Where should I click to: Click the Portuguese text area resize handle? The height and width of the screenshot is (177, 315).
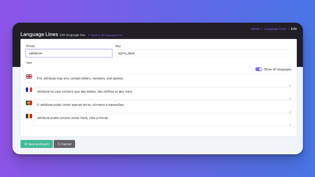coord(290,112)
